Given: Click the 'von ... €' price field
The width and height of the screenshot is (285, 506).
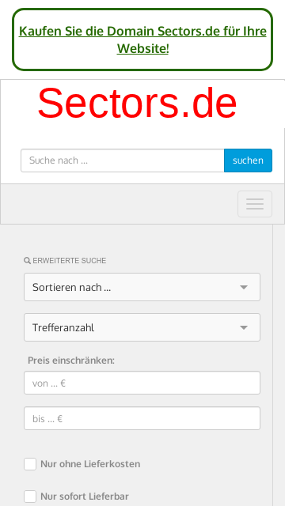Looking at the screenshot, I should click(x=142, y=383).
